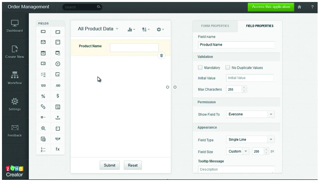Add a Lookup field

43,128
